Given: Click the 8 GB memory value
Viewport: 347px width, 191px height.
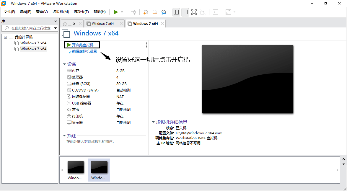Looking at the screenshot, I should (x=120, y=71).
